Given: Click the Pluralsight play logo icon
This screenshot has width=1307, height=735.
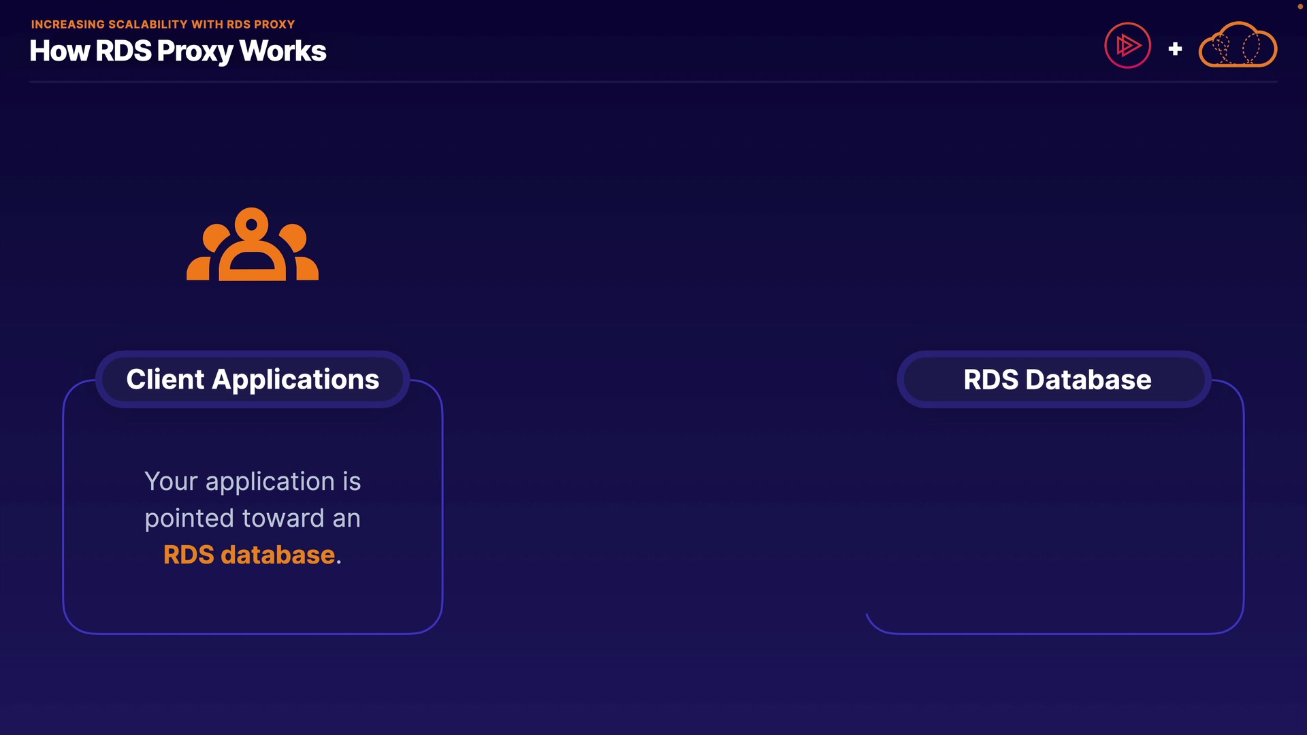Looking at the screenshot, I should [1127, 46].
